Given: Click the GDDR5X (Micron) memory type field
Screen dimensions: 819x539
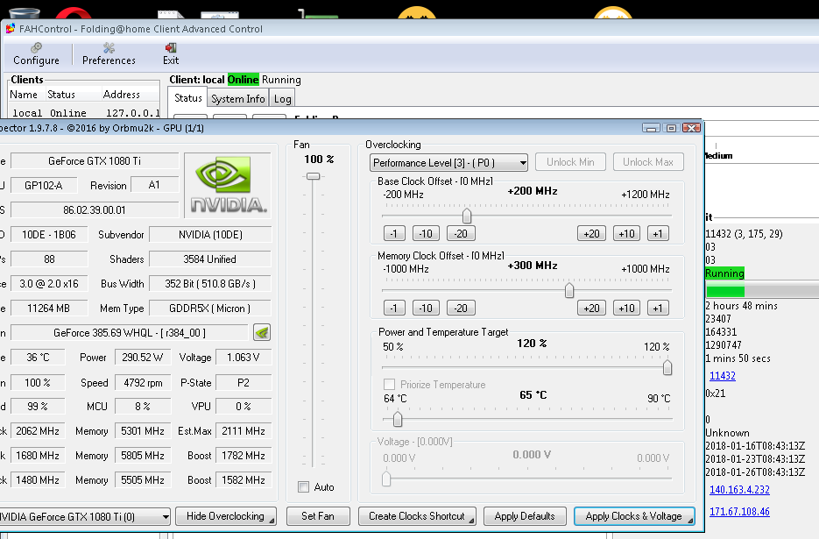Looking at the screenshot, I should (210, 308).
